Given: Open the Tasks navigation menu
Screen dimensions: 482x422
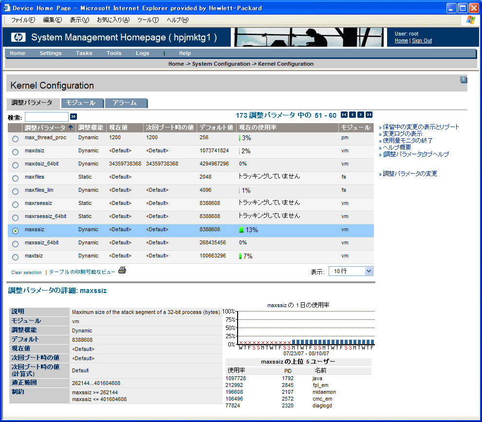Looking at the screenshot, I should coord(84,53).
